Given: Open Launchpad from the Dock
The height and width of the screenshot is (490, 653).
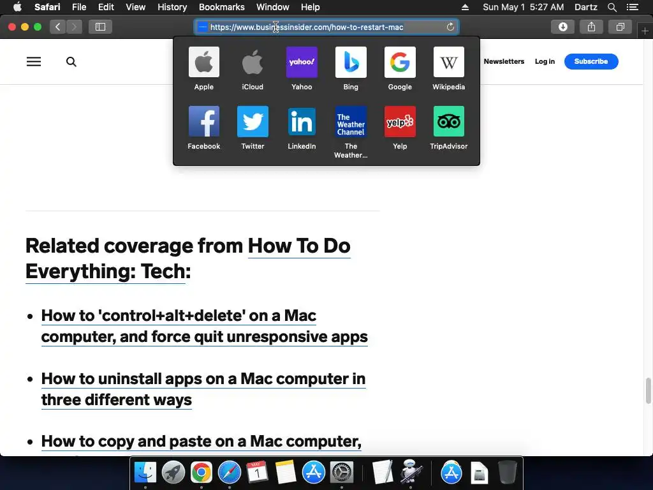Looking at the screenshot, I should pyautogui.click(x=173, y=473).
